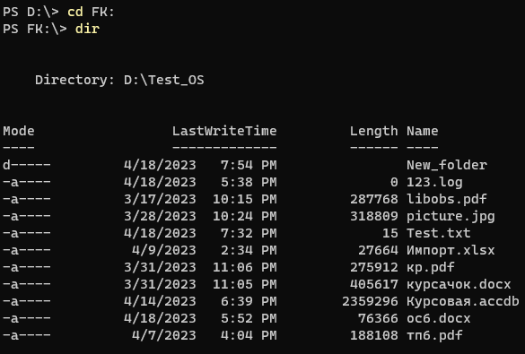The image size is (525, 354).
Task: Click the cd FK: command text
Action: 91,12
